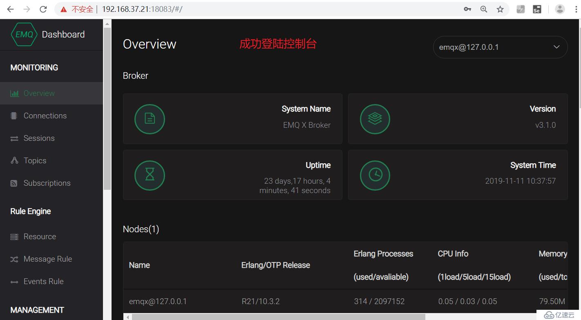581x320 pixels.
Task: Click the sidebar vertical scrollbar
Action: coord(107,108)
